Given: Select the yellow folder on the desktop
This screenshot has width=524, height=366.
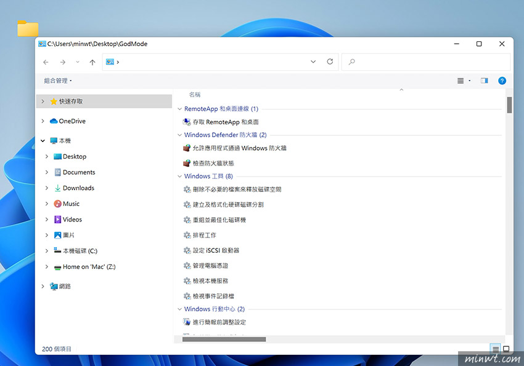Looking at the screenshot, I should [x=28, y=28].
